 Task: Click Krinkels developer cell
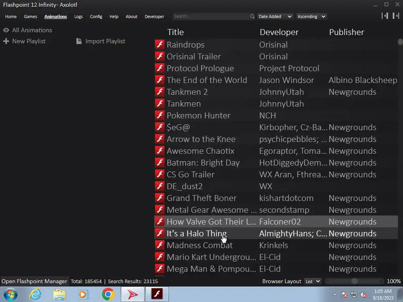click(x=274, y=245)
